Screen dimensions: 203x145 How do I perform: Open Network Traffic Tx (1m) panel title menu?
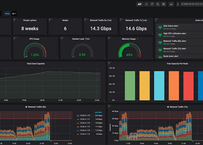[136, 21]
